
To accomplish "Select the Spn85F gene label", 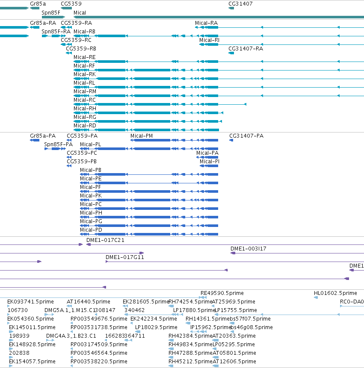I will (51, 13).
